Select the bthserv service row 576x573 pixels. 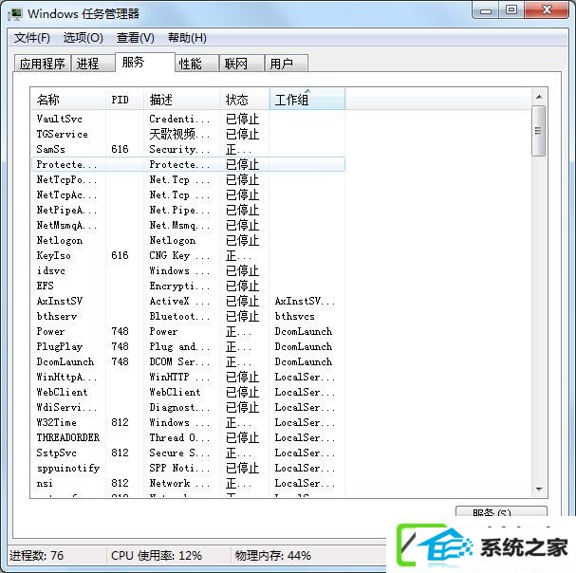point(188,316)
